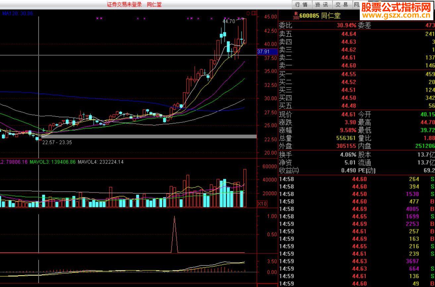Select the tick row with volume 2253
The image size is (435, 287).
point(357,224)
